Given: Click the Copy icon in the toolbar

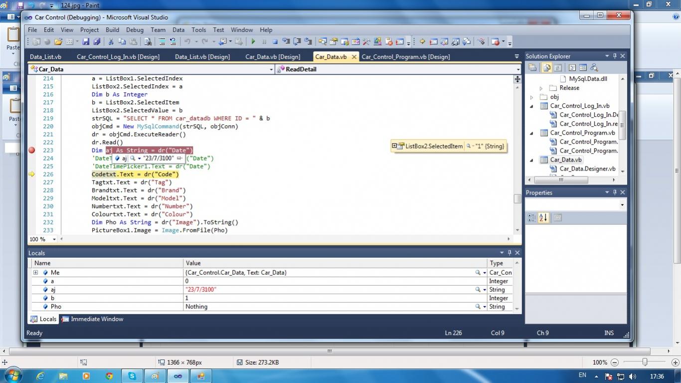Looking at the screenshot, I should (122, 42).
